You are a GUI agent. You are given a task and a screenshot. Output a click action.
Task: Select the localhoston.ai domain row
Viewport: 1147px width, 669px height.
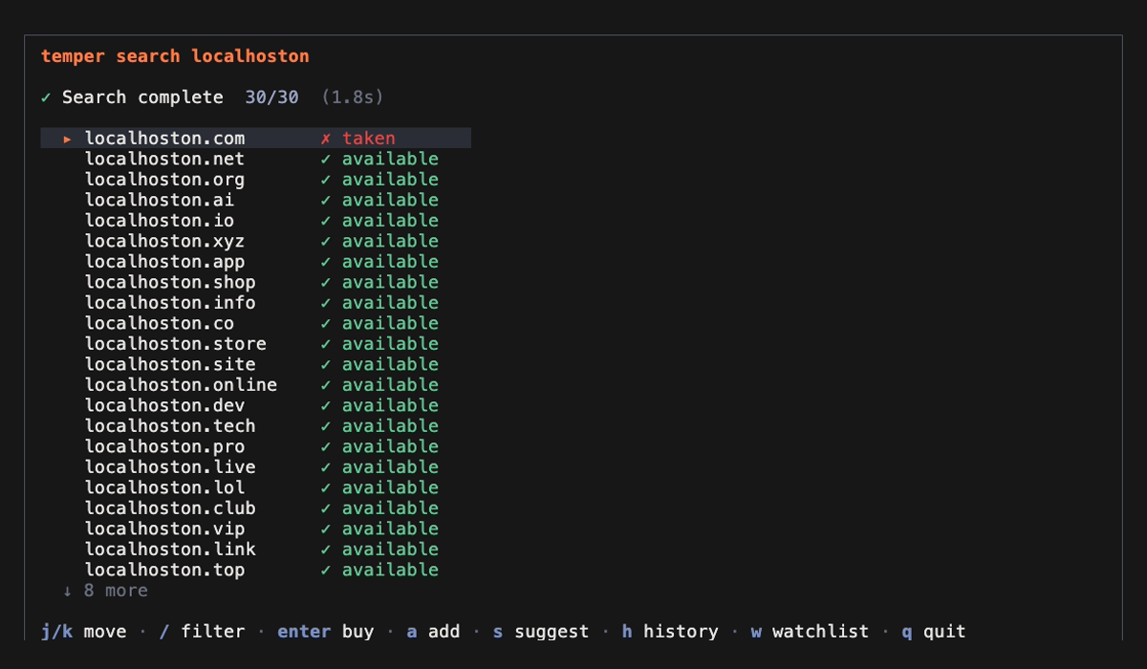255,200
